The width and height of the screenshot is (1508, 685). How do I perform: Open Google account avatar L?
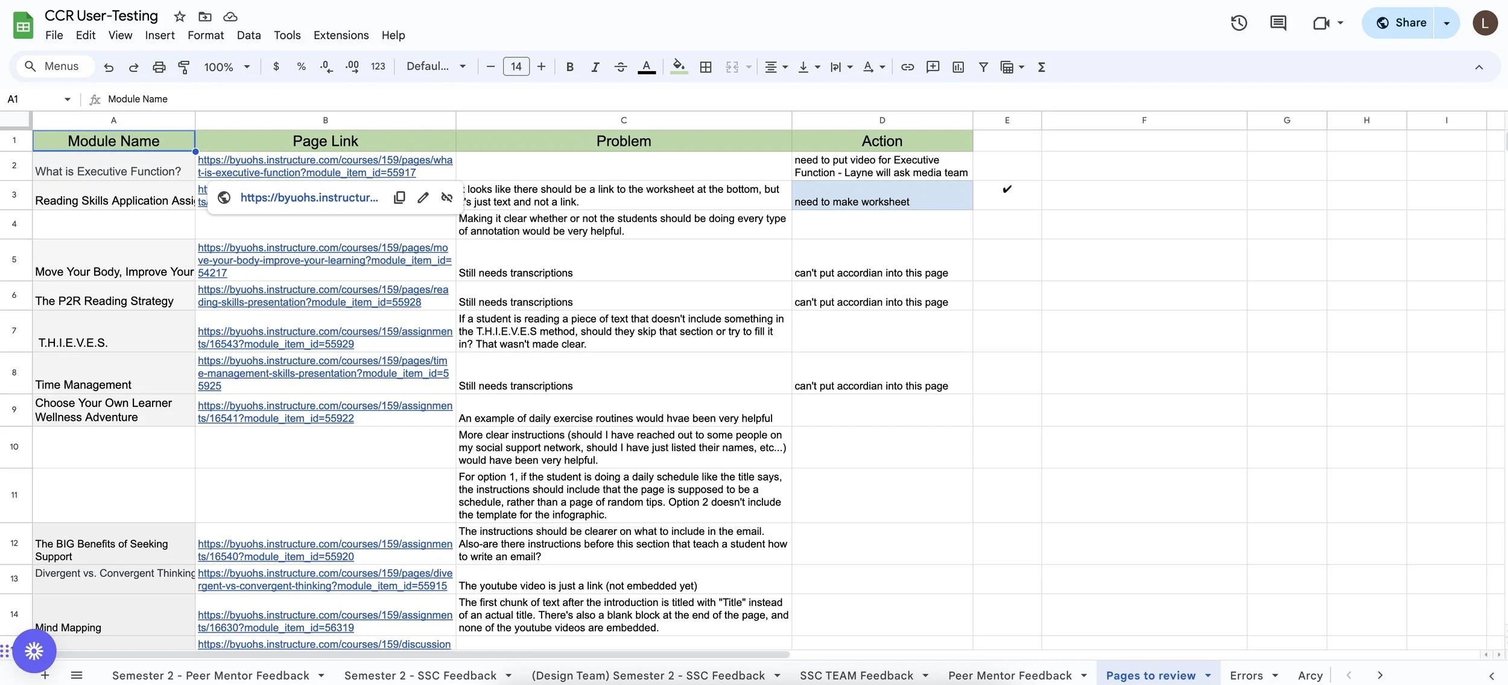1484,23
